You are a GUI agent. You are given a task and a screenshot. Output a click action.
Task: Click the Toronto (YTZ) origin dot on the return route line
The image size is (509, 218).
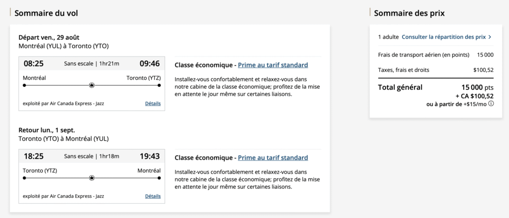(x=24, y=178)
